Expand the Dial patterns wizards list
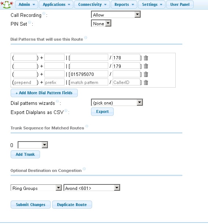Viewport: 208px width, 224px height. [x=117, y=103]
